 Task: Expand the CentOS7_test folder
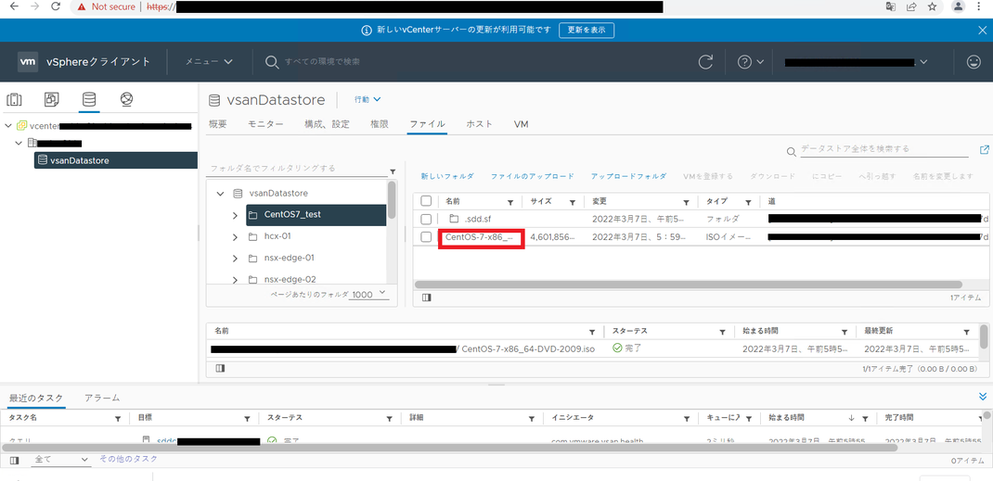pos(236,216)
